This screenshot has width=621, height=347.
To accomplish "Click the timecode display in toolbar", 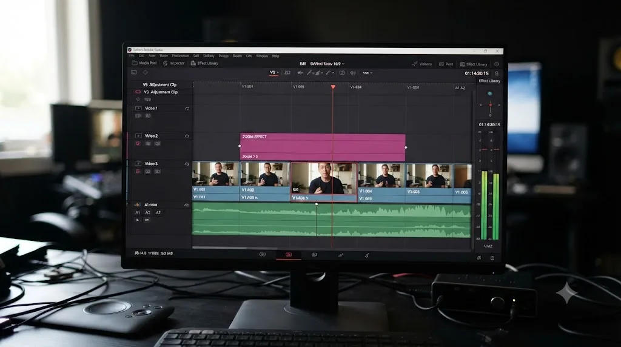I will click(477, 73).
